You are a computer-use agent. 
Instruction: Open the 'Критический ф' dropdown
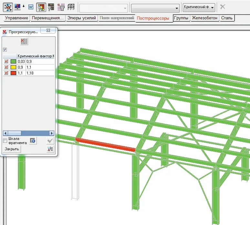click(x=199, y=7)
